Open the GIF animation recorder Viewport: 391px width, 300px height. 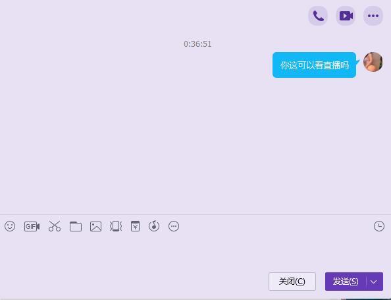(x=32, y=226)
